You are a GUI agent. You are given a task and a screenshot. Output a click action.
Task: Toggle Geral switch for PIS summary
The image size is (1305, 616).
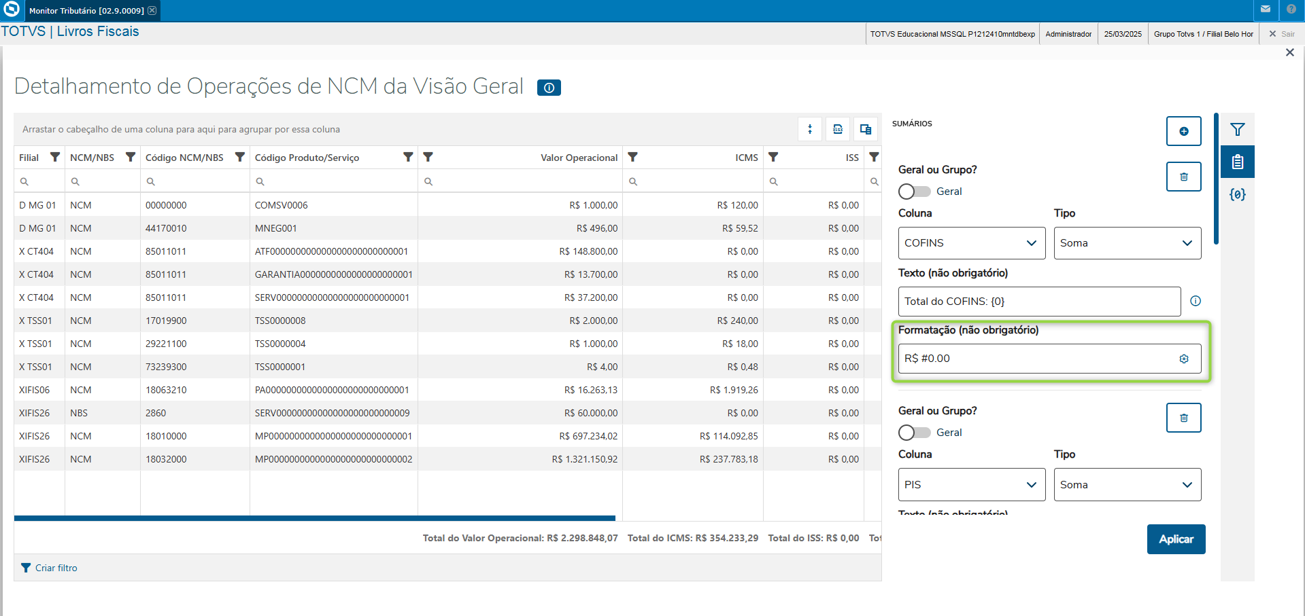914,433
